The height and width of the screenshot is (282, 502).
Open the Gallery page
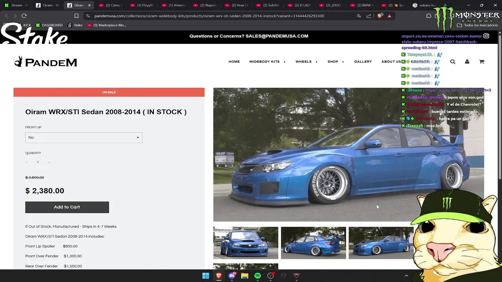(363, 62)
